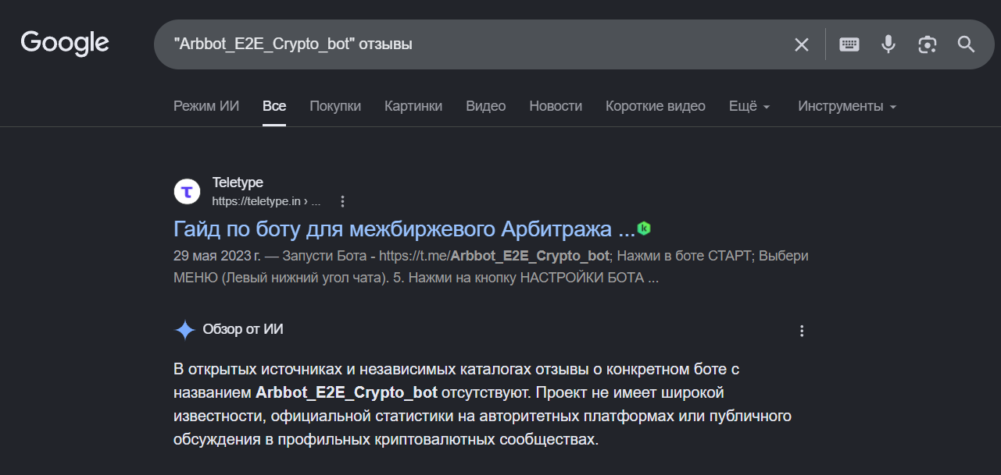The width and height of the screenshot is (1001, 475).
Task: Open the Новости tab
Action: coord(556,106)
